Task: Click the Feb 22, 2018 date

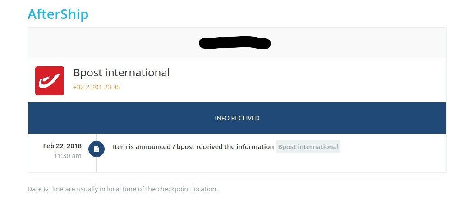Action: click(x=62, y=146)
